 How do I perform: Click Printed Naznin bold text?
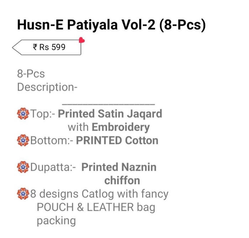click(x=119, y=167)
